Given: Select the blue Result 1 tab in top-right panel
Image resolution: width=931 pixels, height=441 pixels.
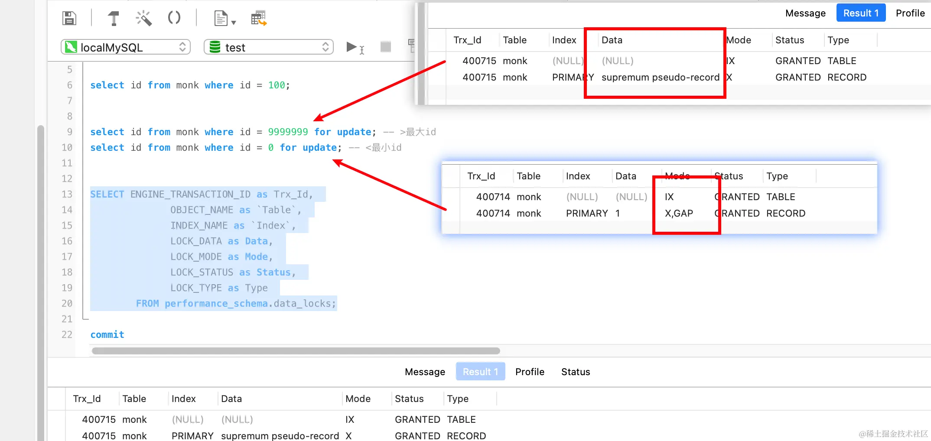Looking at the screenshot, I should tap(861, 13).
